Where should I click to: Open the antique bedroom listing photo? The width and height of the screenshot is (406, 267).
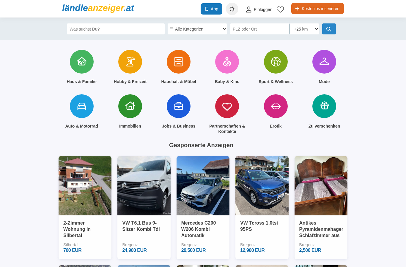[x=321, y=186]
